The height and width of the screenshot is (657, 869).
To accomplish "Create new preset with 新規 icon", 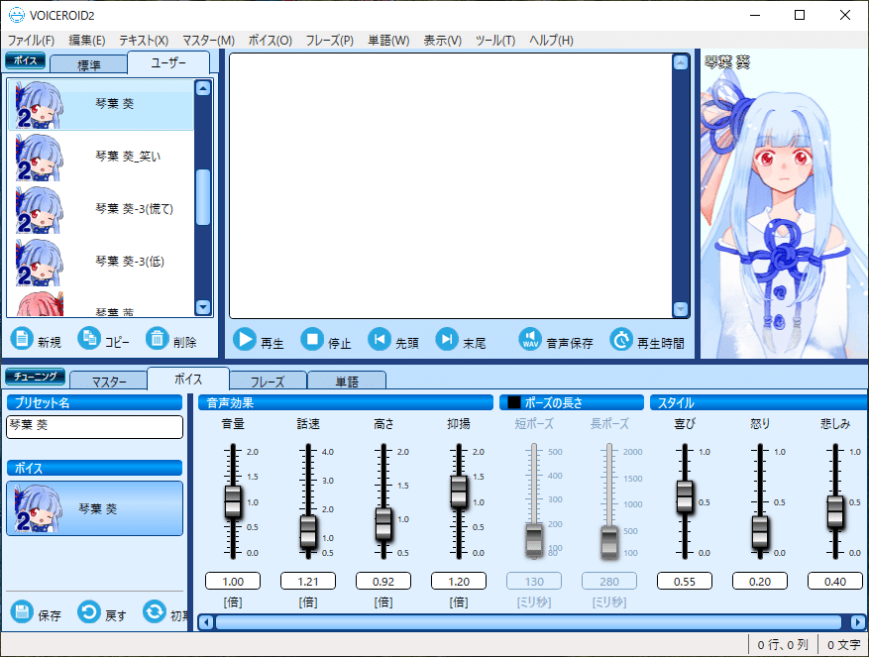I will pos(22,338).
